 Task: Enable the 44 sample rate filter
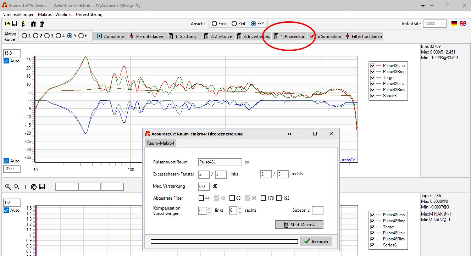(201, 198)
